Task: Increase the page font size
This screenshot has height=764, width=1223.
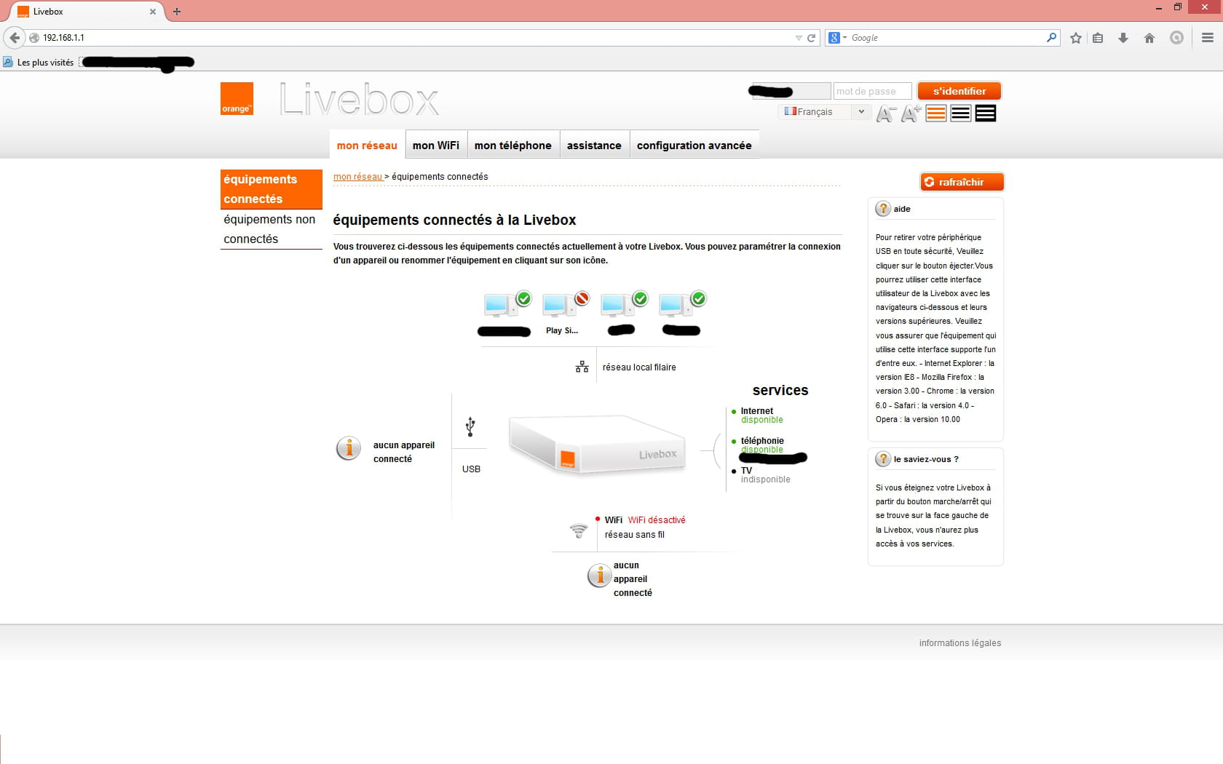Action: pos(911,114)
